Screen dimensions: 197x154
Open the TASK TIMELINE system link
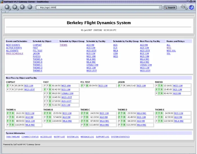pyautogui.click(x=13, y=137)
